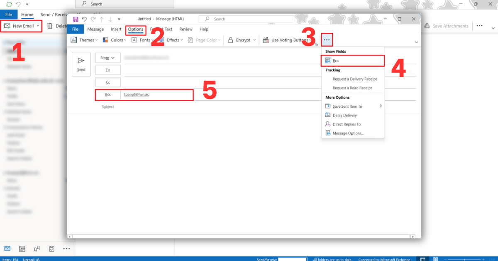The width and height of the screenshot is (498, 261).
Task: Enable Request a Delivery Receipt
Action: 354,78
